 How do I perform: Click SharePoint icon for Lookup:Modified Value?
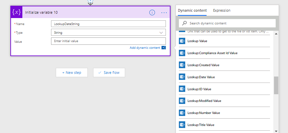pyautogui.click(x=182, y=101)
